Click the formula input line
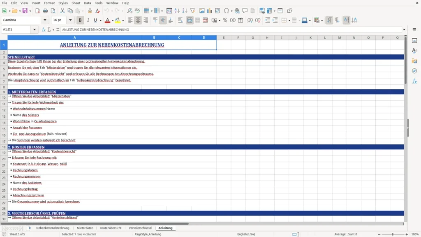 pyautogui.click(x=231, y=30)
